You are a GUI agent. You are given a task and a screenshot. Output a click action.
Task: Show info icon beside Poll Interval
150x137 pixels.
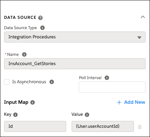click(107, 78)
